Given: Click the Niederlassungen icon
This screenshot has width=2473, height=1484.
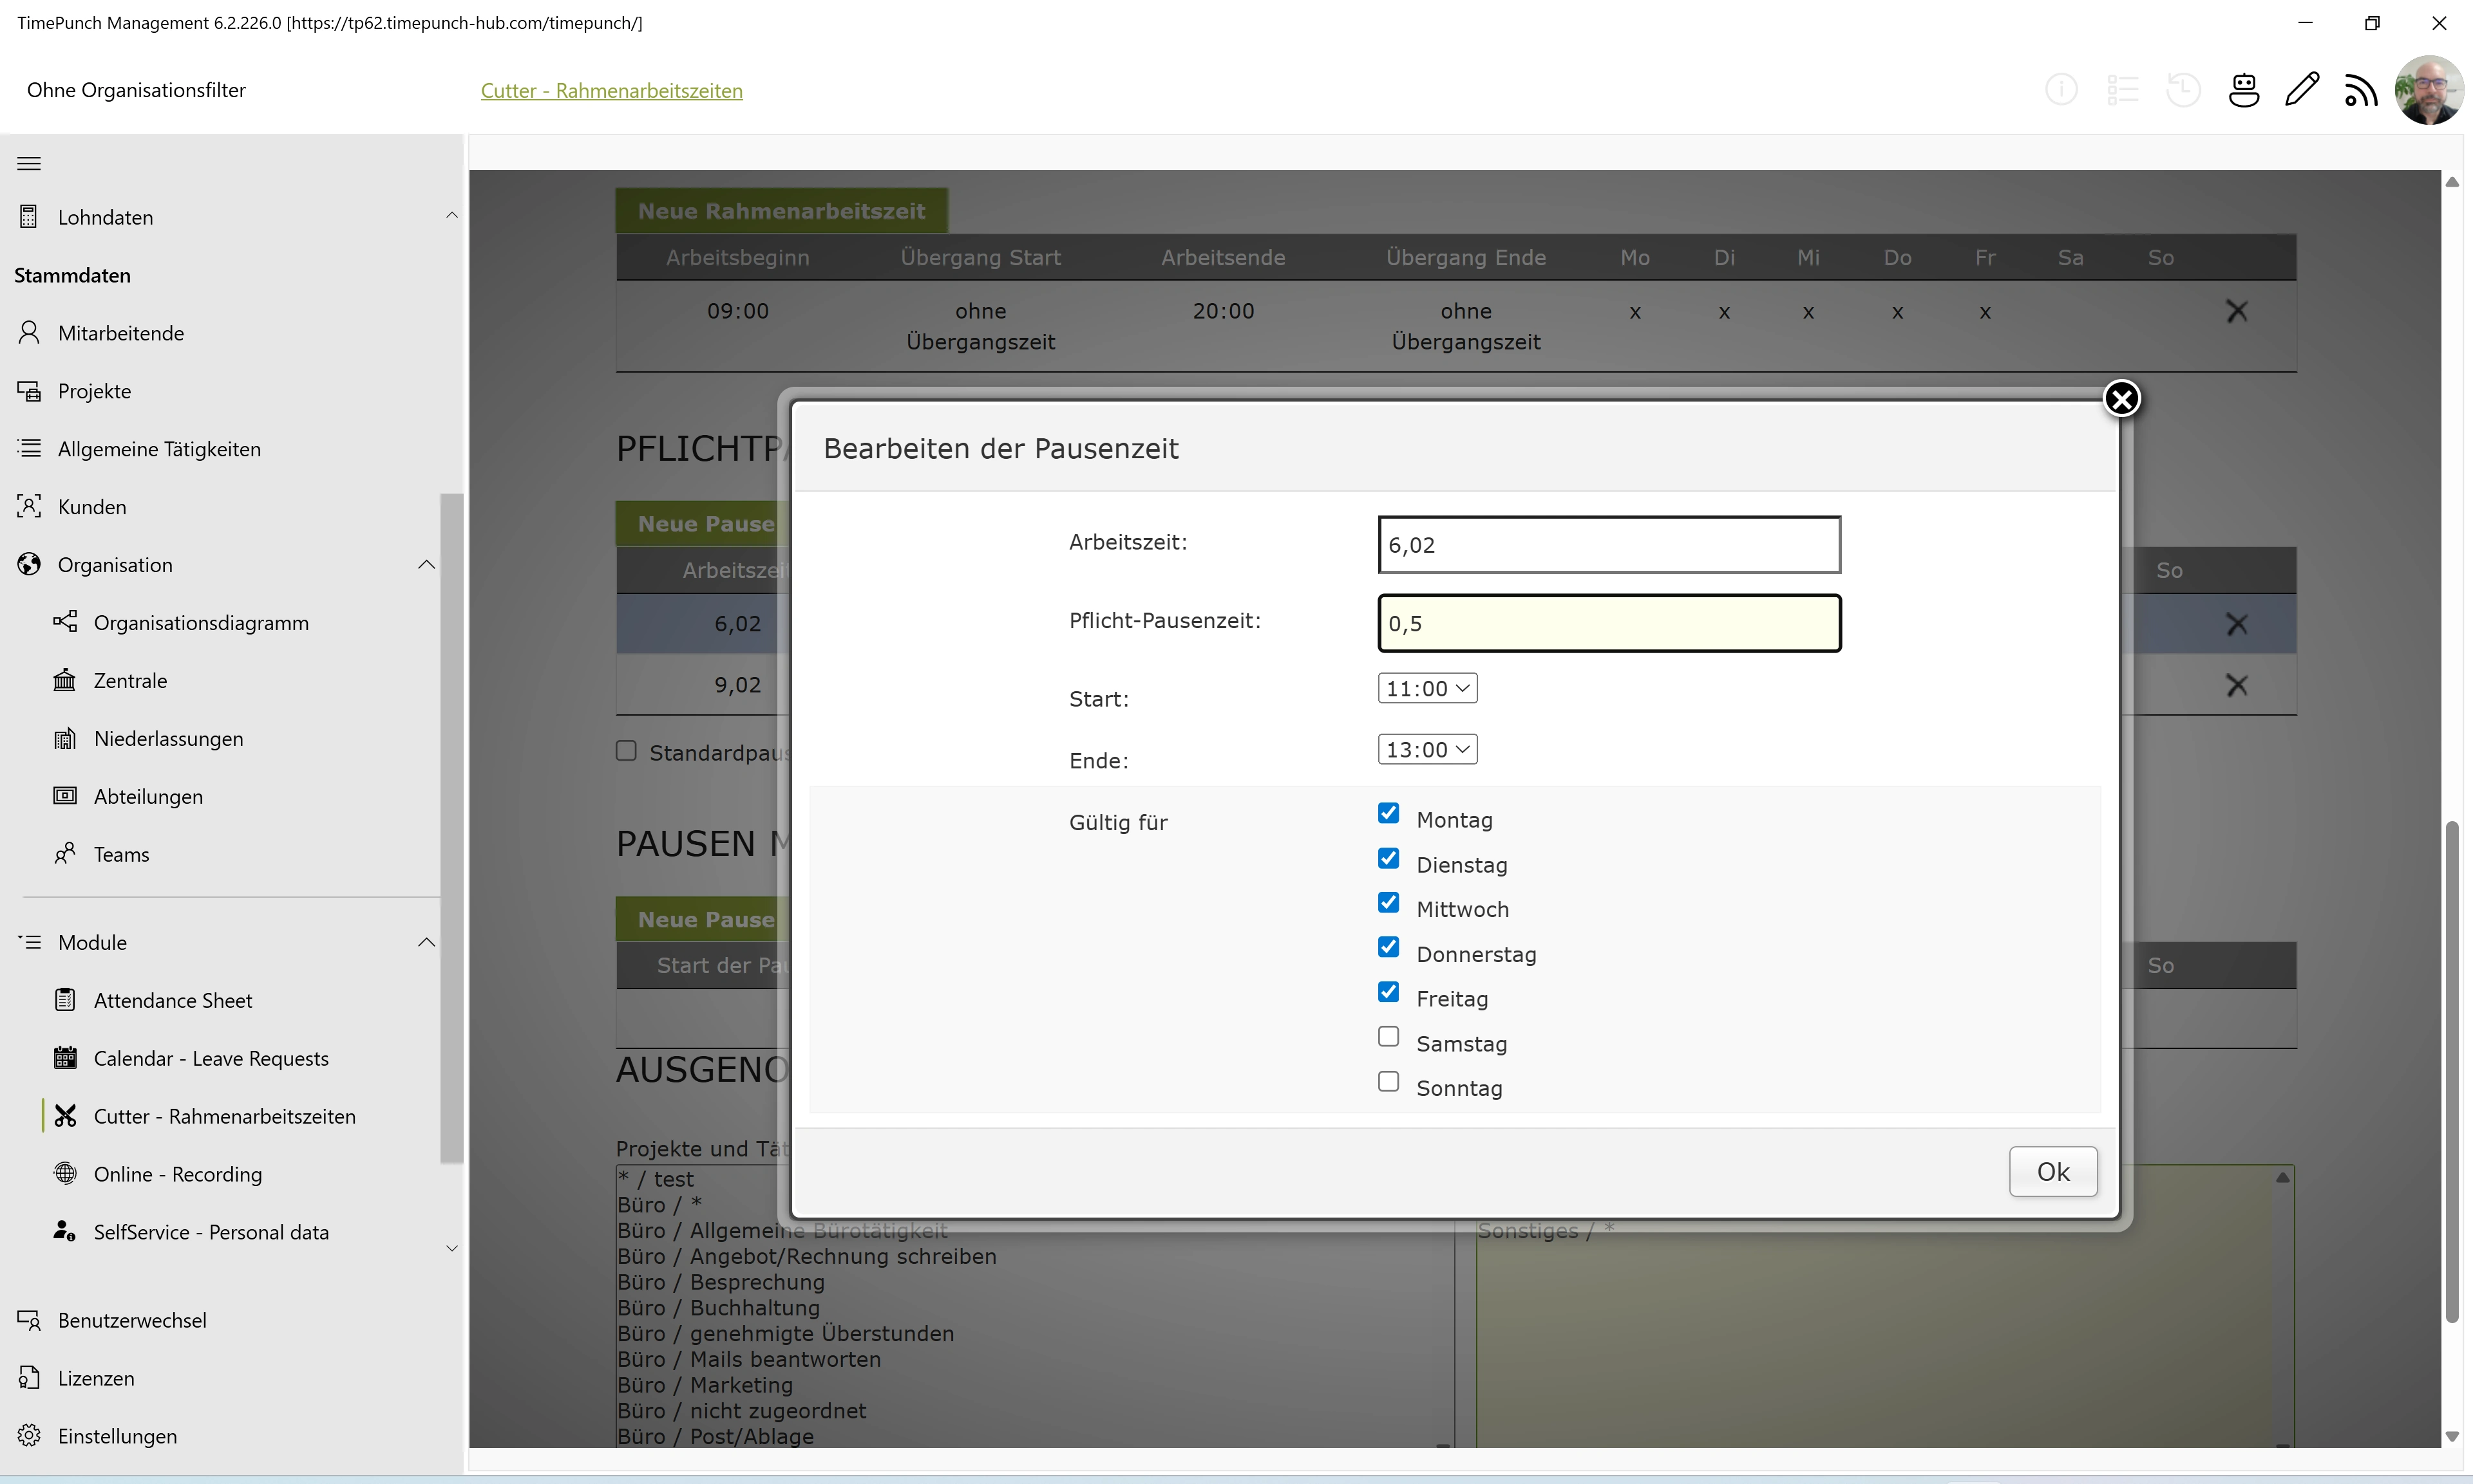Looking at the screenshot, I should coord(65,738).
